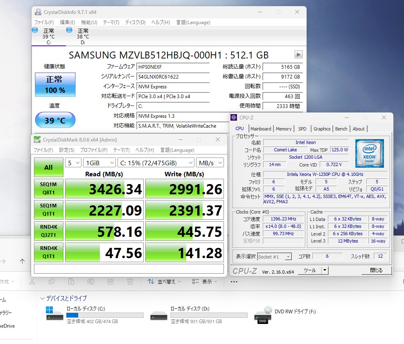Click the 正常 100% health status box
This screenshot has height=344, width=404.
click(x=55, y=84)
